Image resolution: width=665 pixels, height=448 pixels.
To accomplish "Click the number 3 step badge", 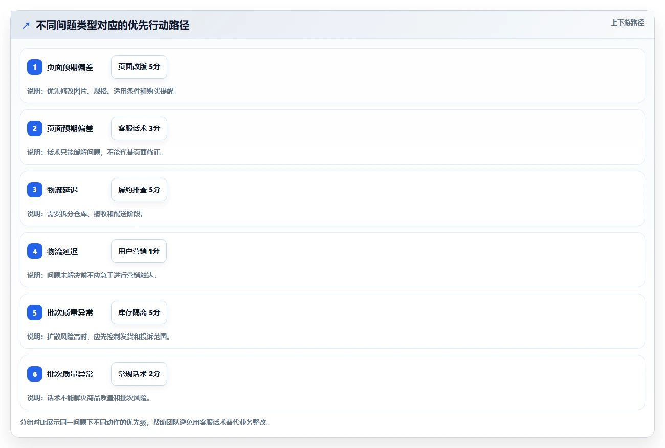I will [x=35, y=190].
